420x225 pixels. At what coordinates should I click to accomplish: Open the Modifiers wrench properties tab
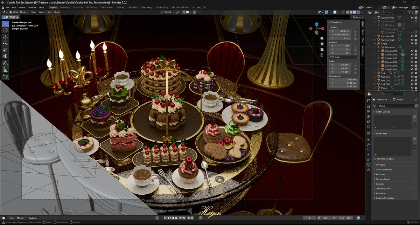(x=368, y=145)
